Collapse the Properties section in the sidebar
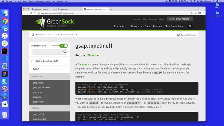The image size is (224, 126). pyautogui.click(x=67, y=77)
